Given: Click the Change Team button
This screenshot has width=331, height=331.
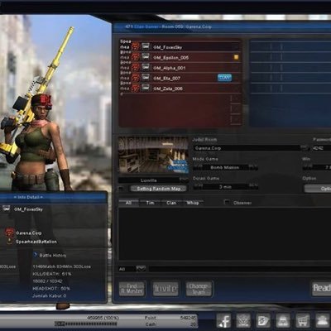Looking at the screenshot, I should [199, 289].
